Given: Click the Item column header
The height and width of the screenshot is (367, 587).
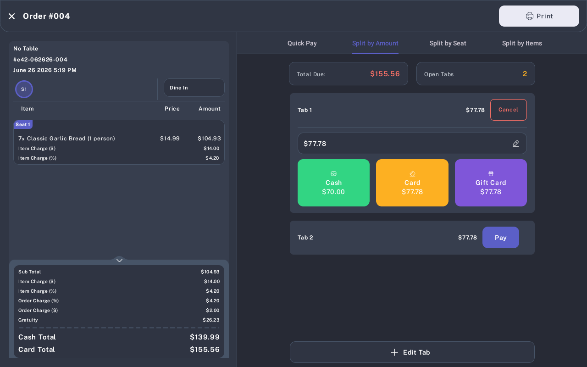Looking at the screenshot, I should pos(28,109).
